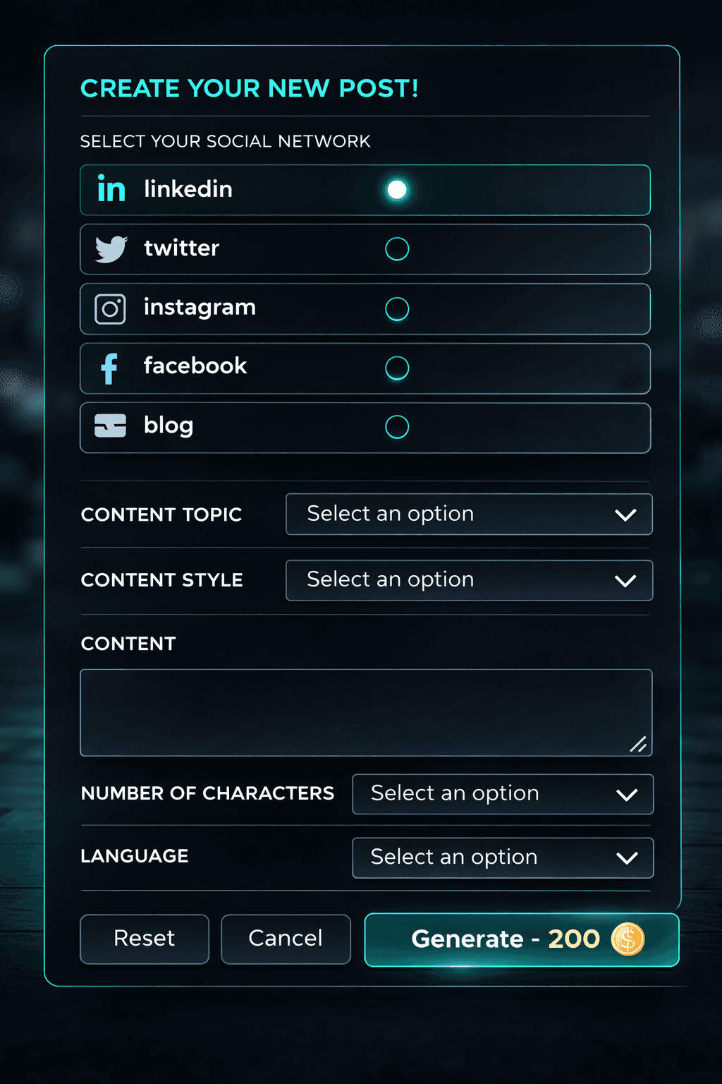Click Generate to create the post

click(x=494, y=939)
